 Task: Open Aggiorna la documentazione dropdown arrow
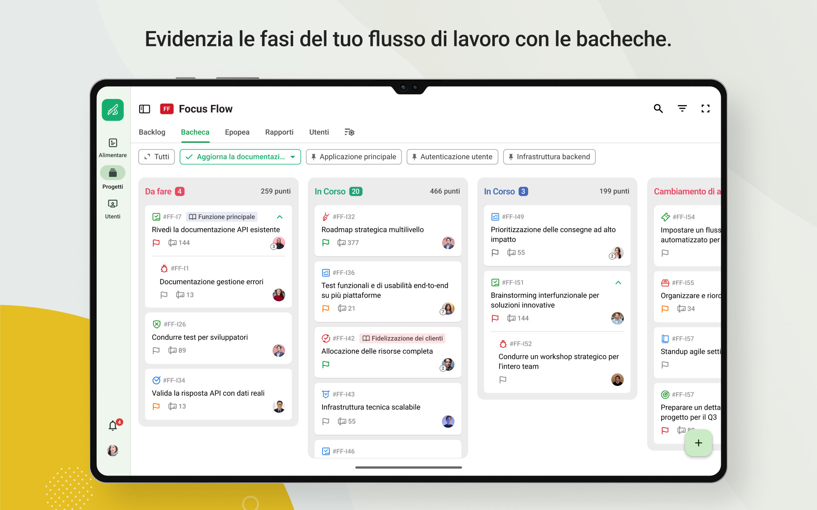pyautogui.click(x=293, y=157)
